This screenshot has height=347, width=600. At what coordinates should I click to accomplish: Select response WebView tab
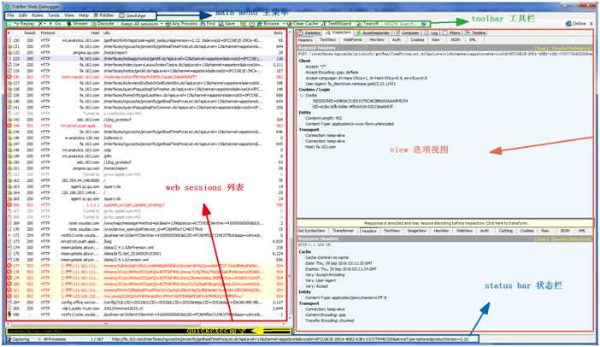tap(464, 231)
